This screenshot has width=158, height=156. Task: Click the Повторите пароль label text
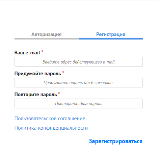coord(36,95)
